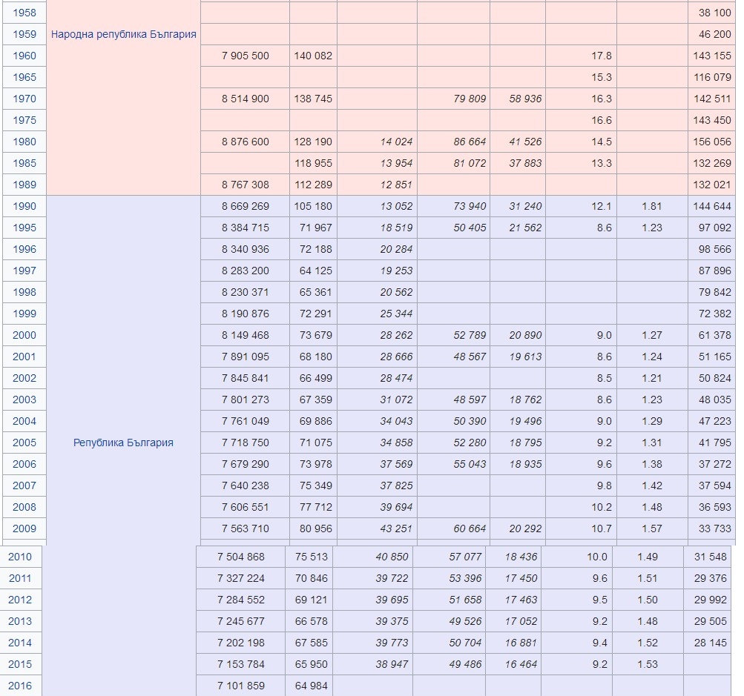Select the 8 669 269 population cell
744x696 pixels.
246,206
